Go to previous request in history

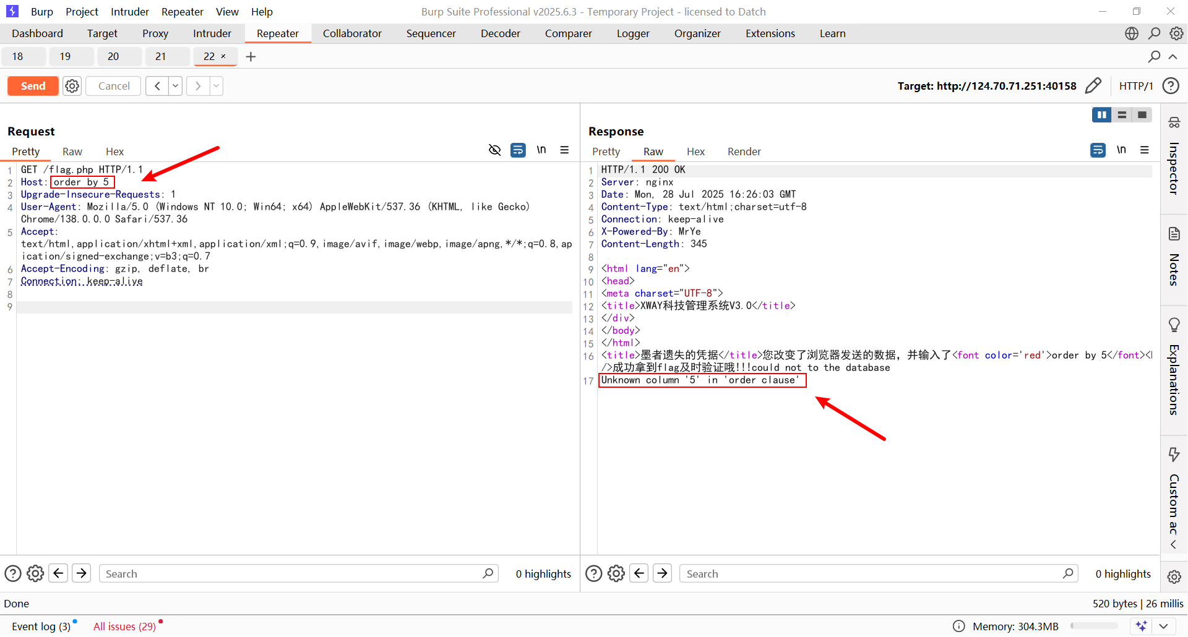click(157, 86)
